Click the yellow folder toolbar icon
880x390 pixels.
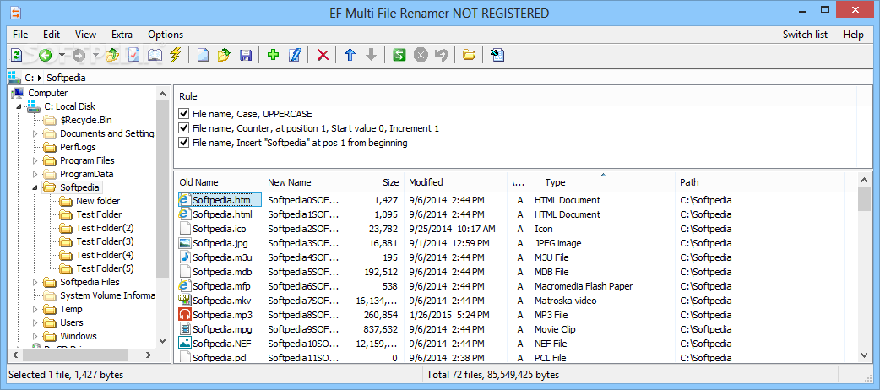click(x=470, y=55)
